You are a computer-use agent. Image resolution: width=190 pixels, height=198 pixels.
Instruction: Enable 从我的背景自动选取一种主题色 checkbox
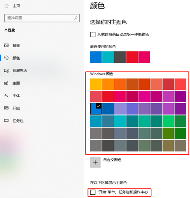point(93,34)
